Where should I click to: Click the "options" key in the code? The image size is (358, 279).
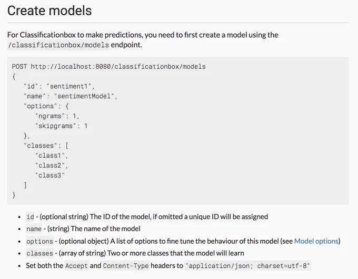pos(41,106)
